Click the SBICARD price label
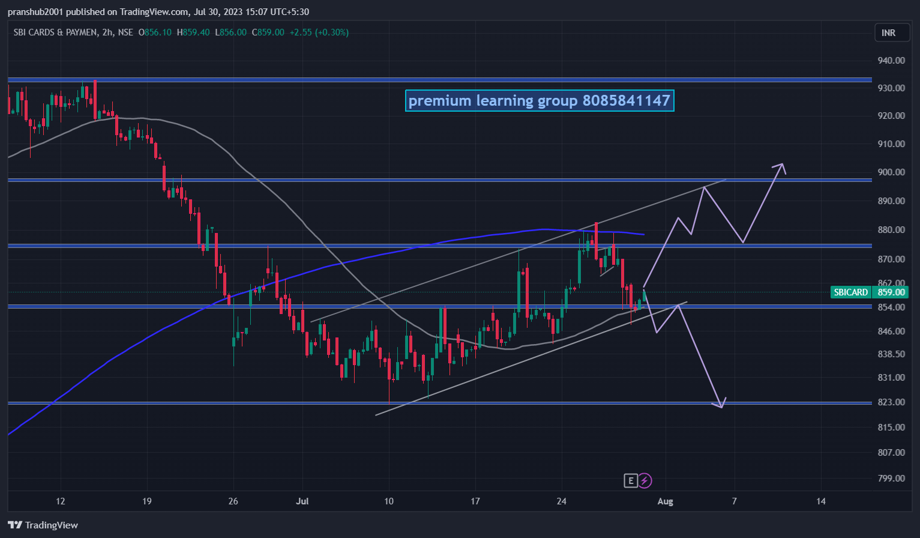This screenshot has width=920, height=538. 850,292
